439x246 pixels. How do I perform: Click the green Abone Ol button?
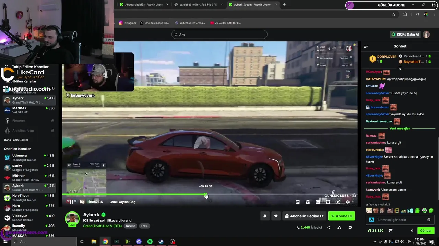click(x=341, y=216)
